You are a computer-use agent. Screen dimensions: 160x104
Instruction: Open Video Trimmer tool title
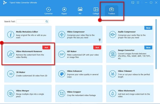pyautogui.click(x=125, y=71)
